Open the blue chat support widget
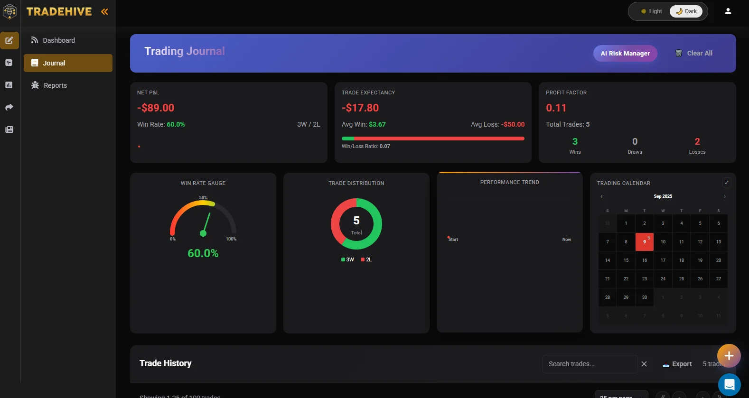Image resolution: width=749 pixels, height=398 pixels. pos(729,384)
